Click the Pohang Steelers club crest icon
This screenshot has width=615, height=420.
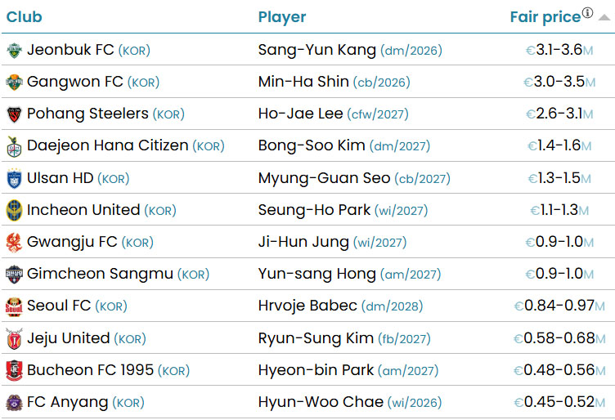tap(14, 114)
